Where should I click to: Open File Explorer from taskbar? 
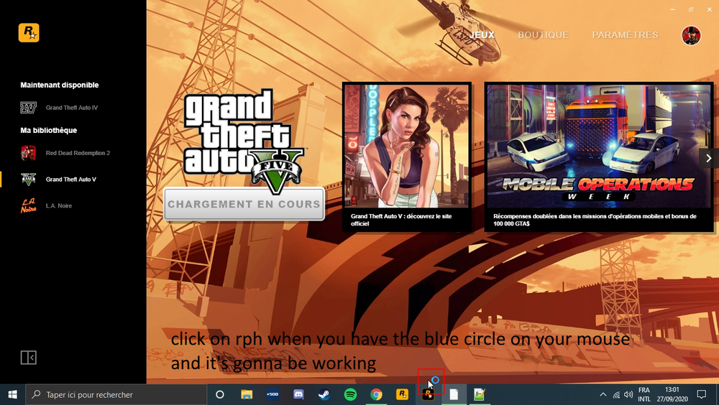pyautogui.click(x=247, y=394)
